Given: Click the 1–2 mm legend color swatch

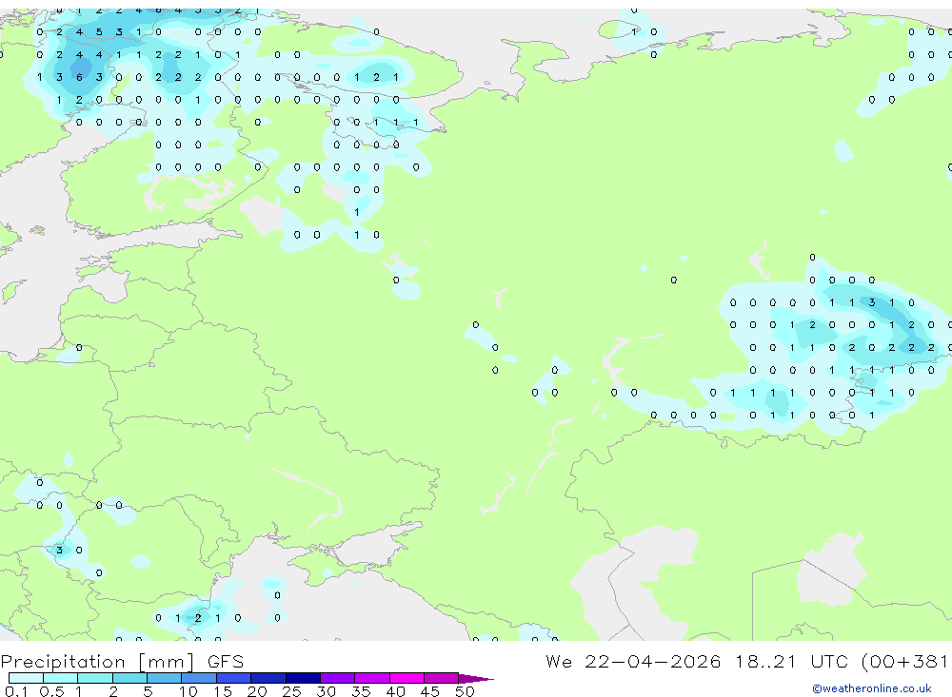Looking at the screenshot, I should (95, 678).
